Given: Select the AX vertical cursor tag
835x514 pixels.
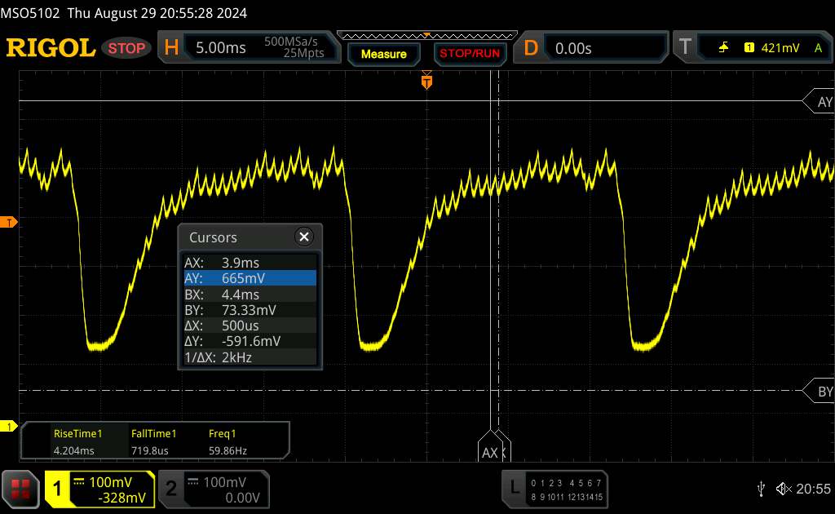Looking at the screenshot, I should pyautogui.click(x=491, y=451).
